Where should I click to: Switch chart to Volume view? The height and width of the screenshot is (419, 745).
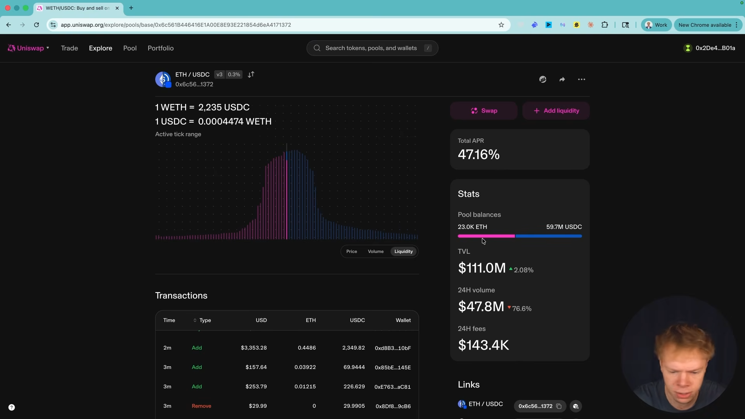click(376, 251)
